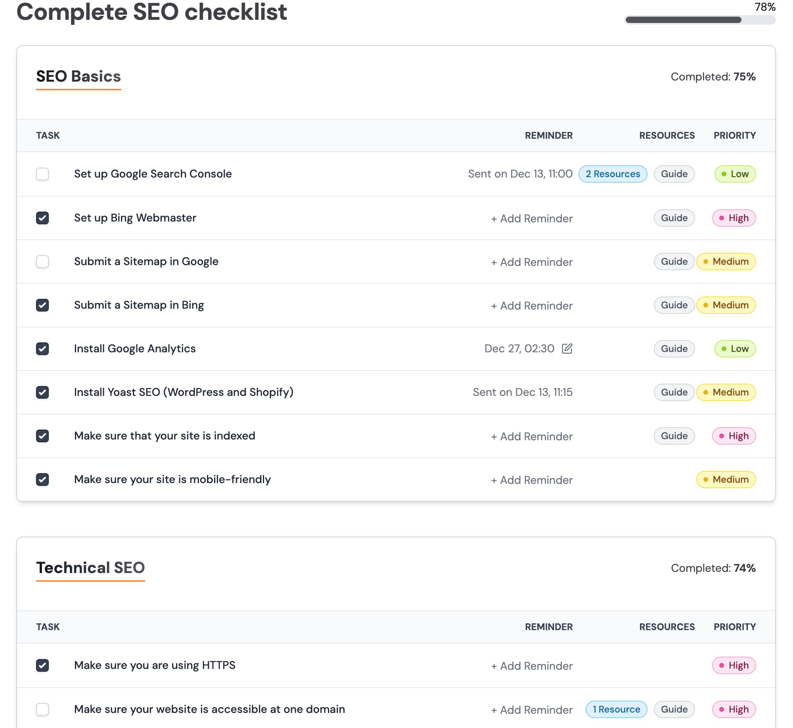Select the SEO Basics section heading

79,76
